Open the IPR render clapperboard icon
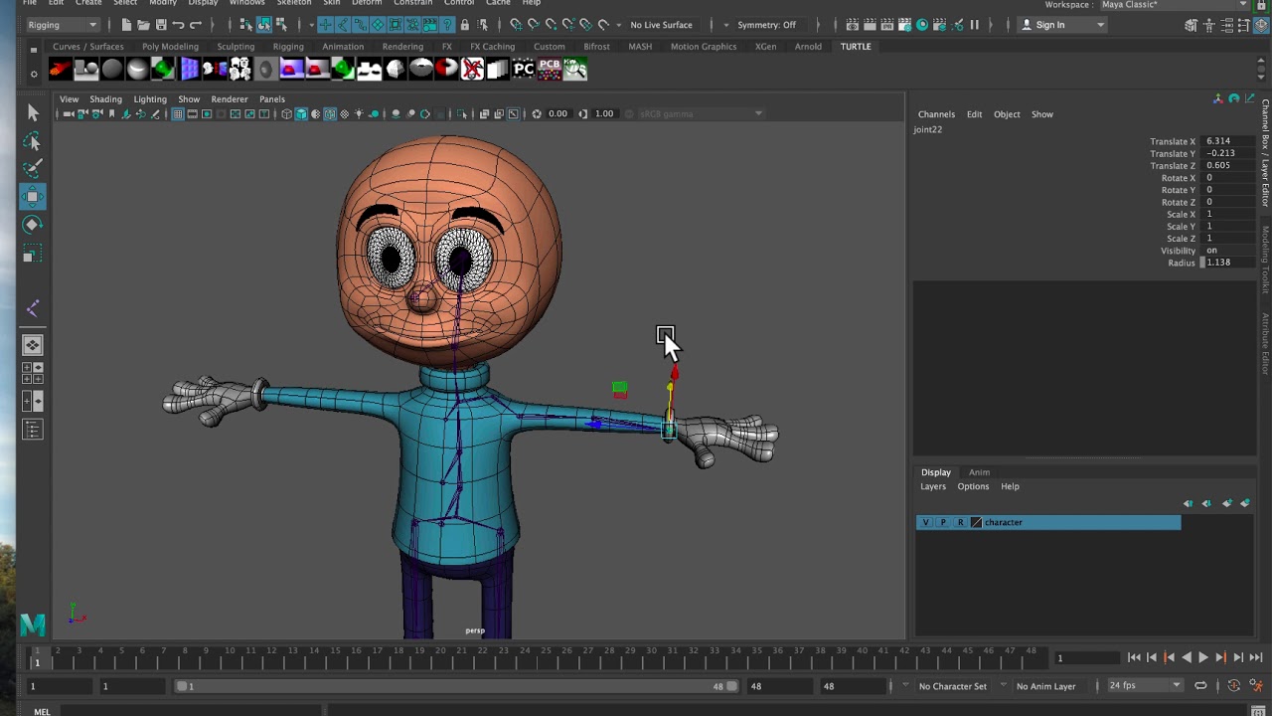 887,25
